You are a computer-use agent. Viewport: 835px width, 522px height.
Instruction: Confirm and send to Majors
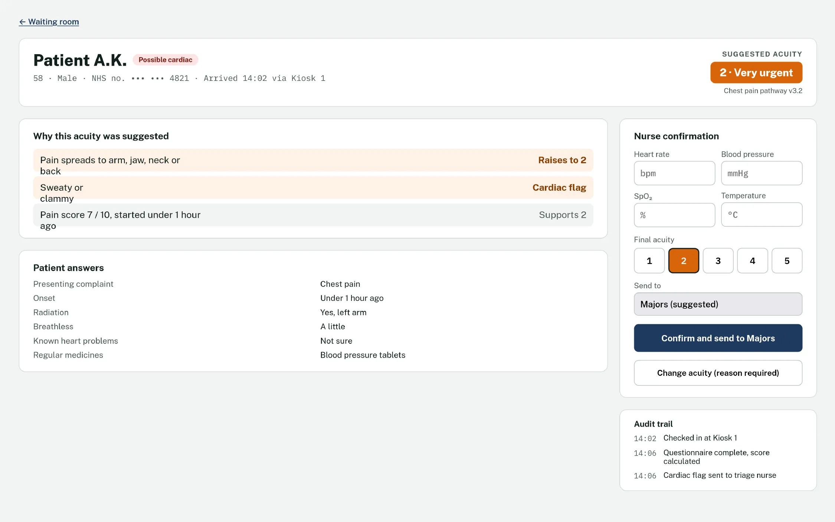pos(718,338)
